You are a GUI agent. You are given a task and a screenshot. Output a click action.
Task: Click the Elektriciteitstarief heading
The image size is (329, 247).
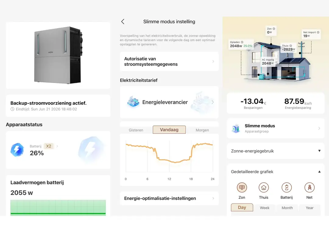pyautogui.click(x=139, y=80)
